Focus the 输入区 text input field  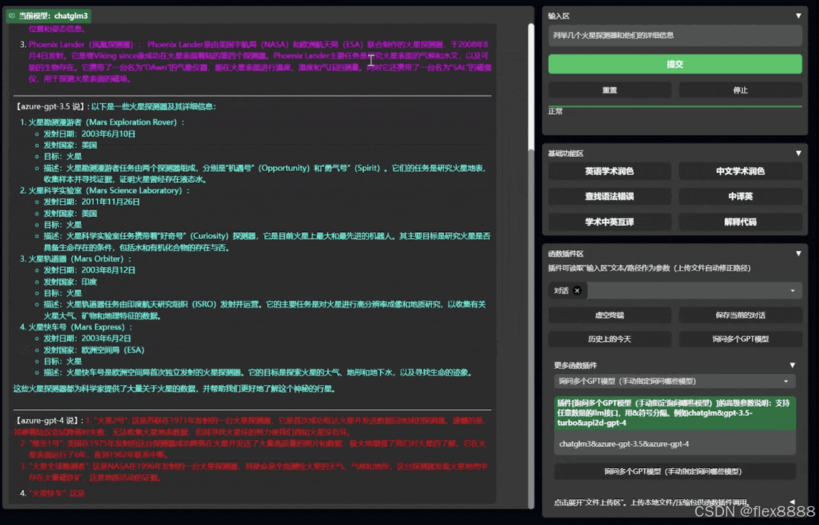click(x=675, y=36)
